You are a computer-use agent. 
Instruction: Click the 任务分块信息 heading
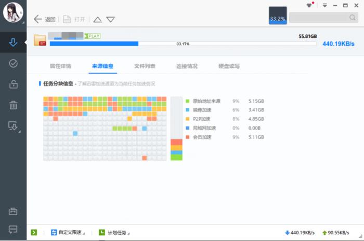point(58,83)
